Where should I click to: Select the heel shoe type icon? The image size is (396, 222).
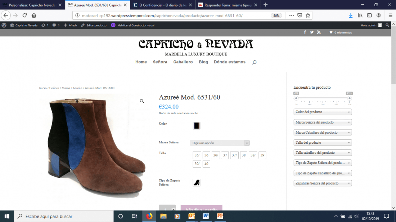[x=197, y=183]
